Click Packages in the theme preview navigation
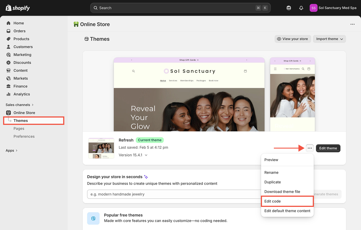The image size is (361, 230). [201, 81]
